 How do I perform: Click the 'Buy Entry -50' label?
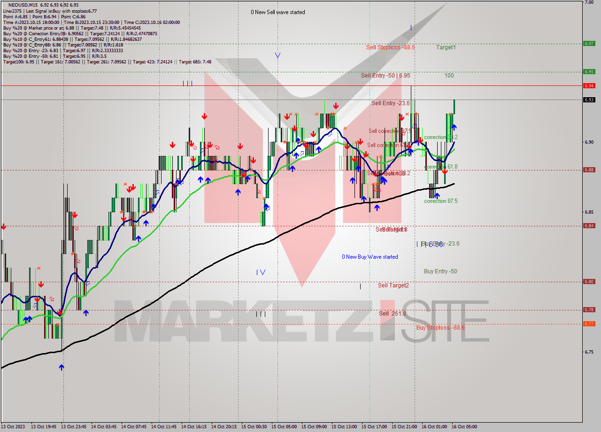pyautogui.click(x=440, y=271)
